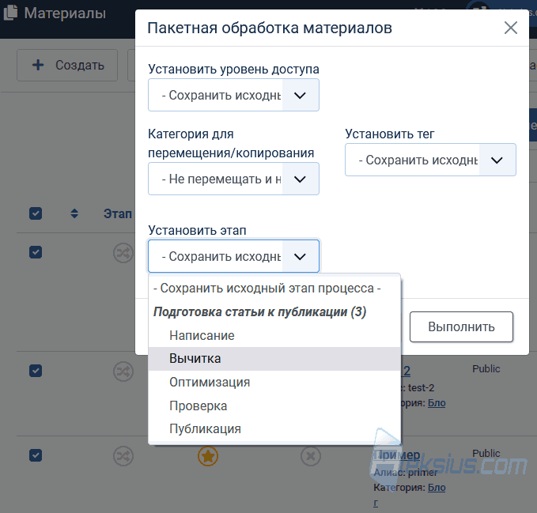Click workflow transition icon in primer row
This screenshot has height=513, width=537.
point(123,456)
